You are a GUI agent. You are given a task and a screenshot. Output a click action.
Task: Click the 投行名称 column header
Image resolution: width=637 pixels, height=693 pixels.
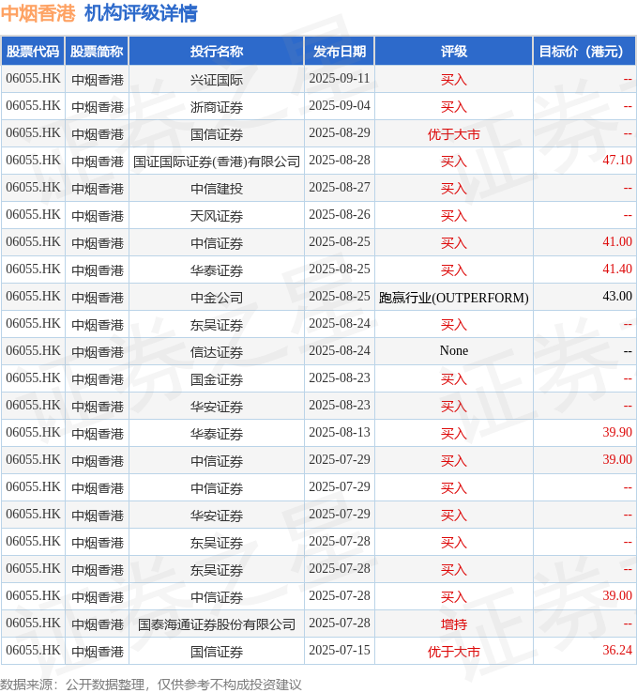click(217, 52)
